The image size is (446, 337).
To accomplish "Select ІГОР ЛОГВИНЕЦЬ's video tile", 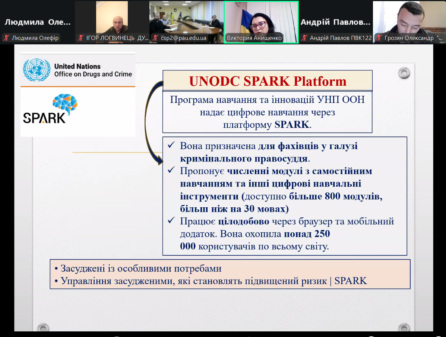I will [112, 19].
